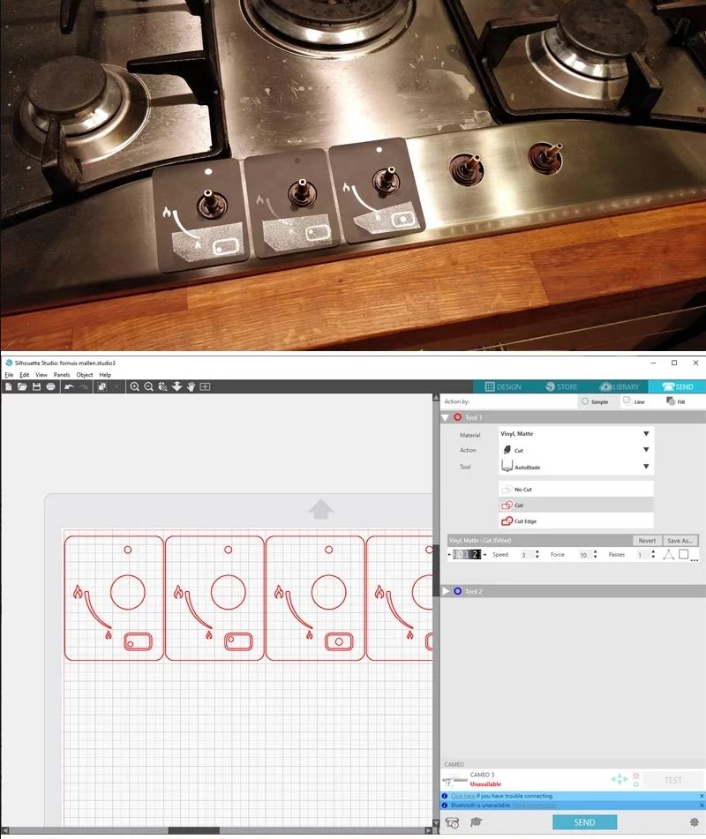Open the View menu
This screenshot has height=839, width=706.
pyautogui.click(x=41, y=375)
